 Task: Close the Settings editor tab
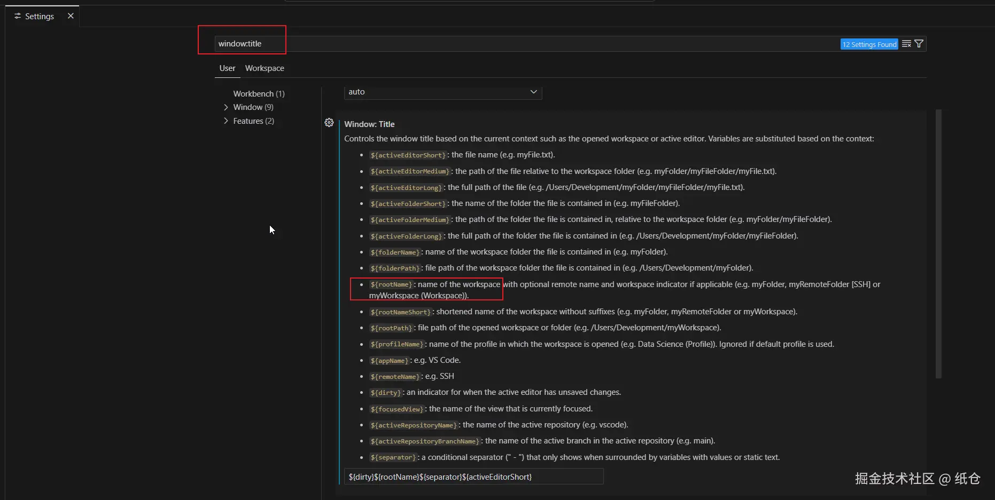coord(71,16)
